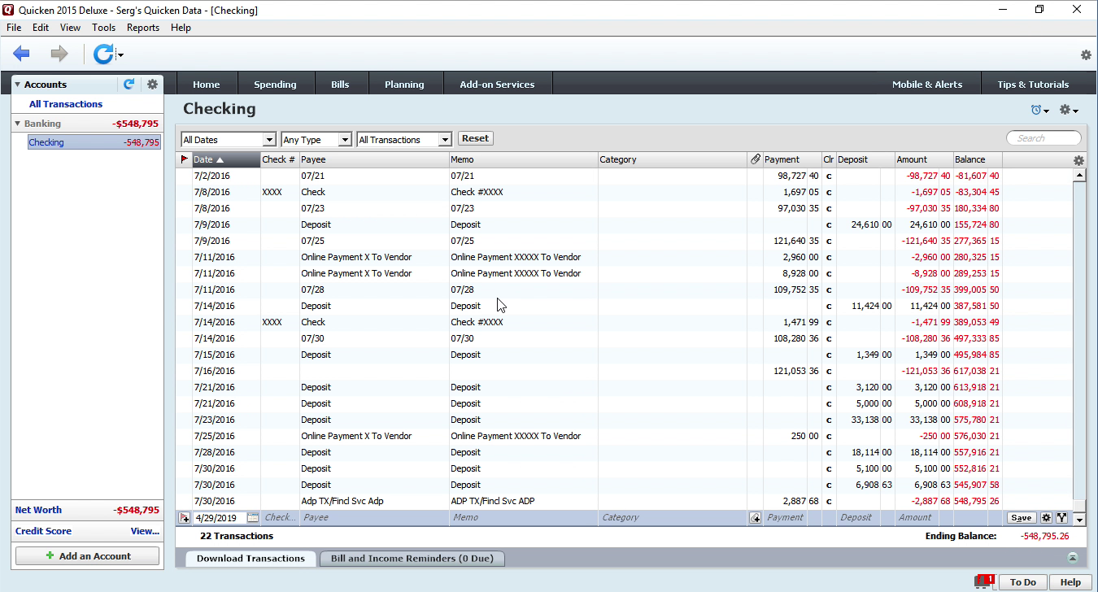The image size is (1098, 592).
Task: Select the Bill and Income Reminders tab
Action: (412, 559)
